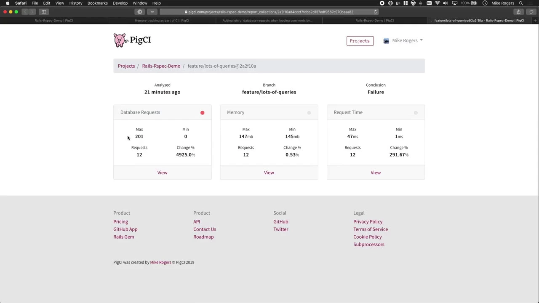Open the volume control menu

(x=446, y=3)
